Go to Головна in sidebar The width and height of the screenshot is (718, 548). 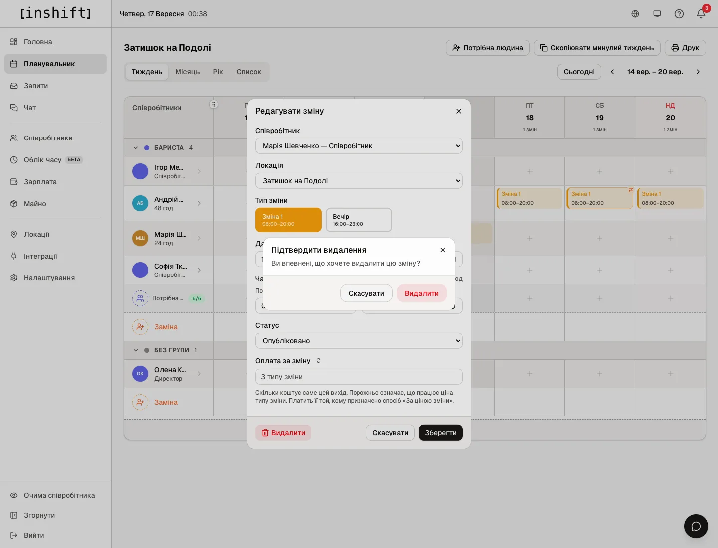coord(55,42)
